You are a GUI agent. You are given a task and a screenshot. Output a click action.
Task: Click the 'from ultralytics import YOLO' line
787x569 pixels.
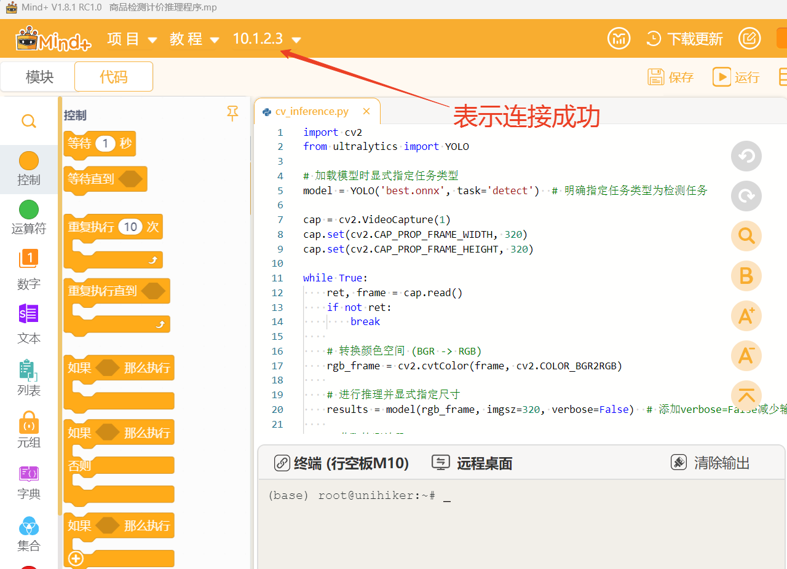[386, 147]
